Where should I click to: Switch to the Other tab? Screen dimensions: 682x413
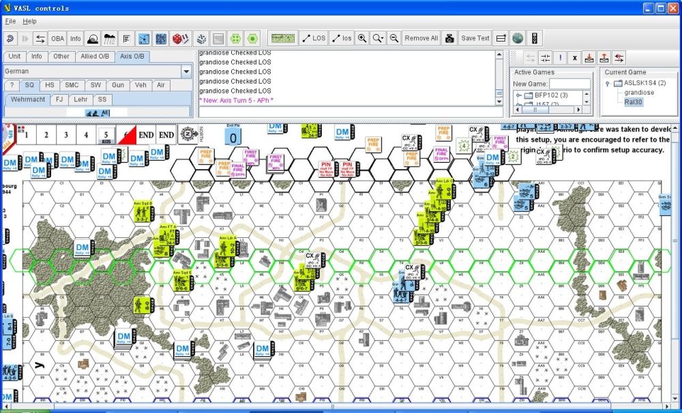[61, 57]
